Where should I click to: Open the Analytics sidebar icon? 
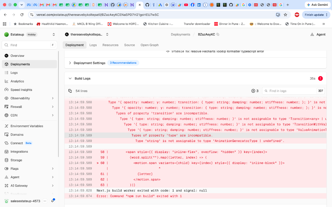pos(6,81)
